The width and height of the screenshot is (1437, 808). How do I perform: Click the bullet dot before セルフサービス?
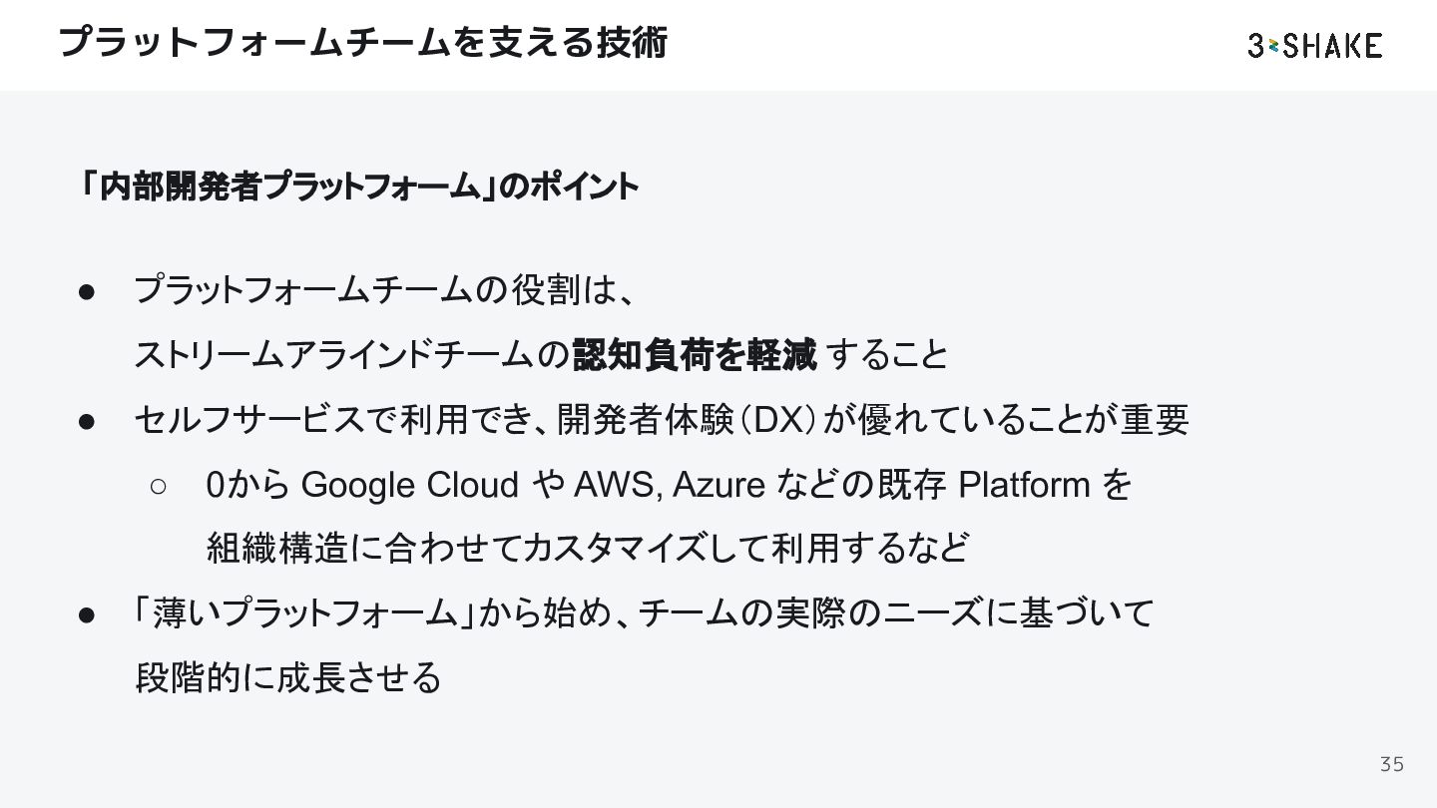click(86, 421)
